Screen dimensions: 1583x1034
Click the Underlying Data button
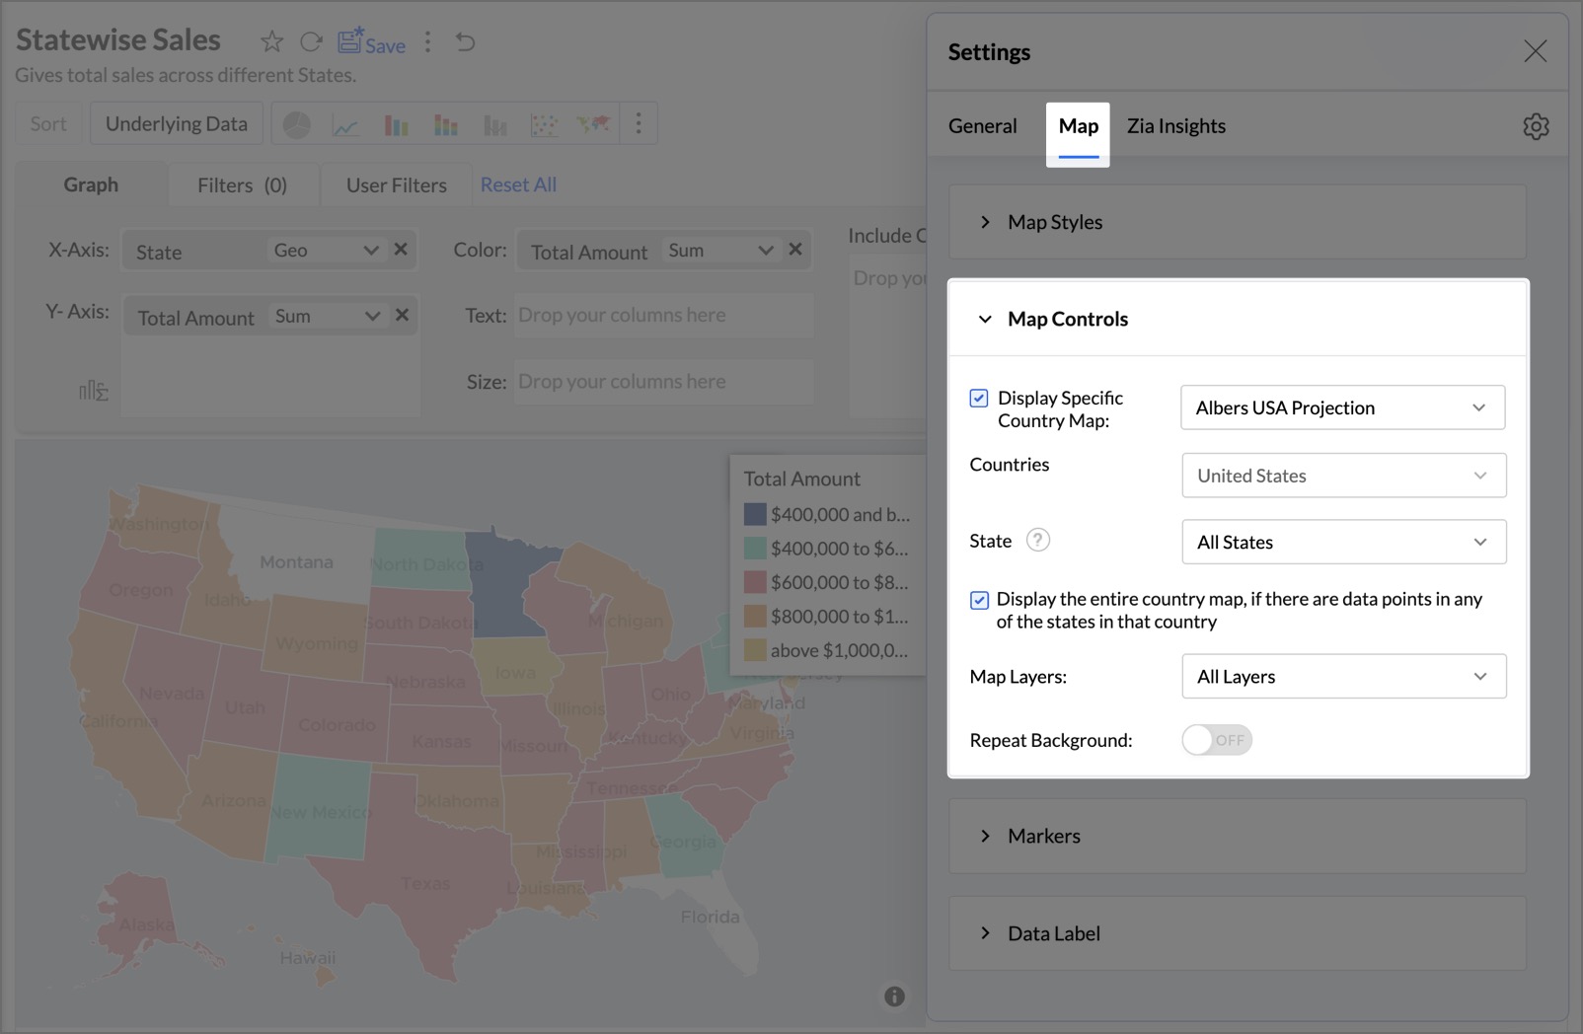(x=177, y=124)
